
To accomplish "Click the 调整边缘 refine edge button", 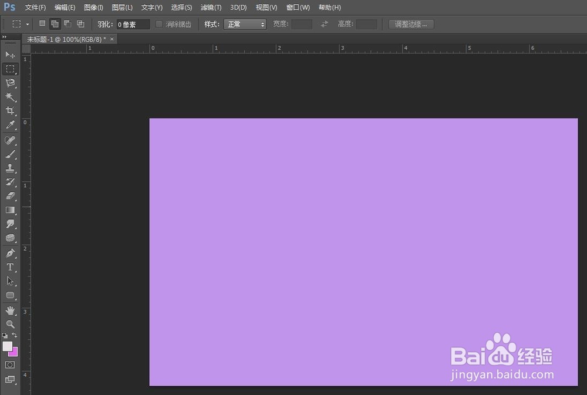I will [x=411, y=24].
